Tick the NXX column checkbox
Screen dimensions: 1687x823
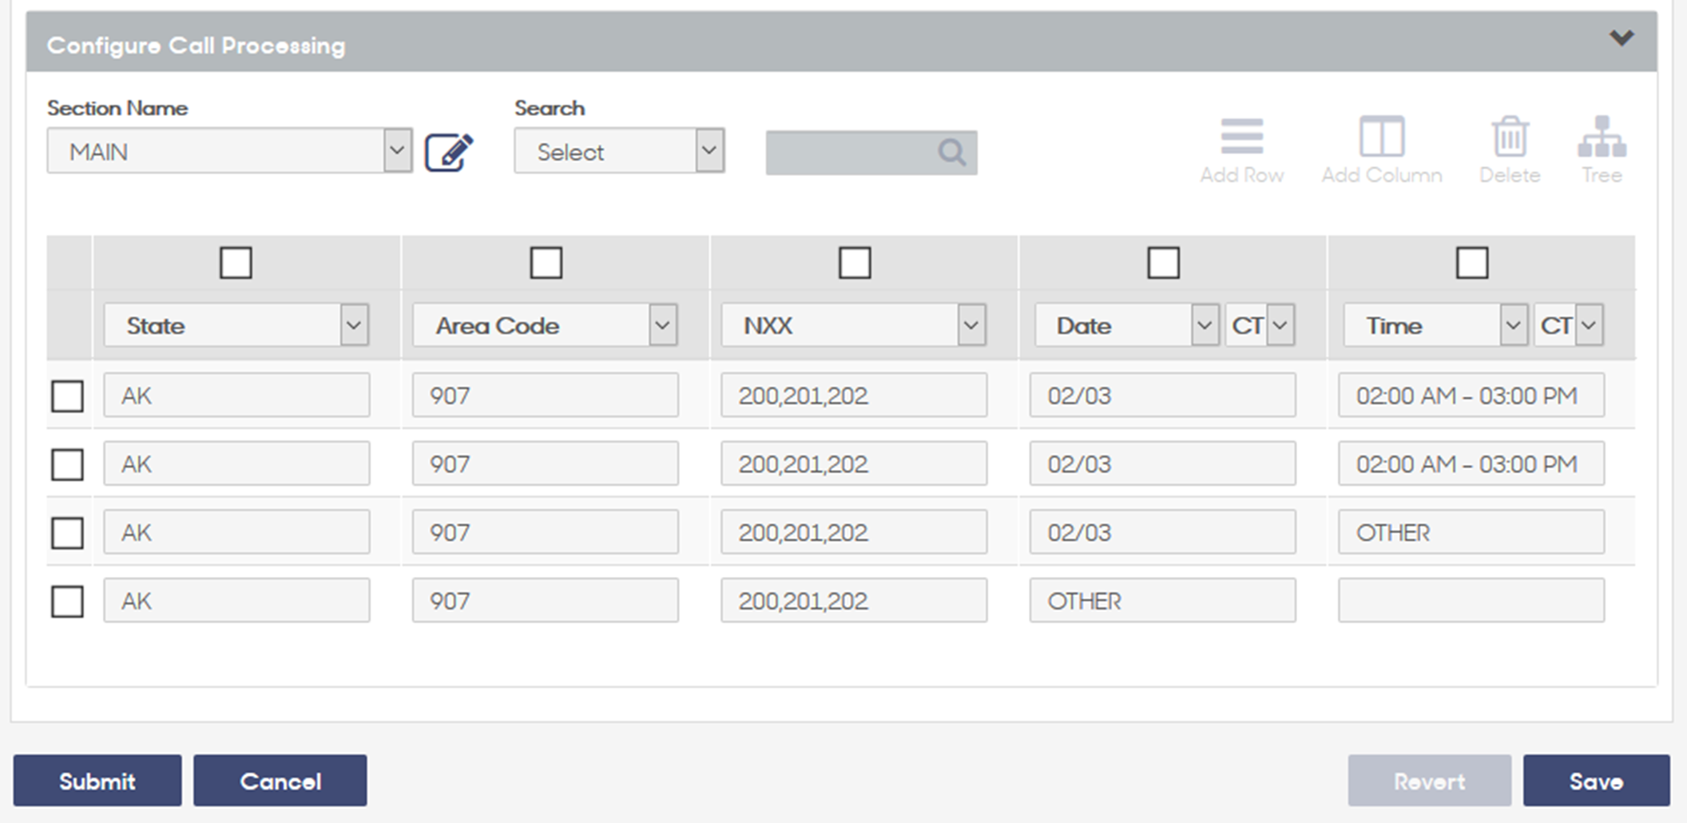tap(855, 263)
